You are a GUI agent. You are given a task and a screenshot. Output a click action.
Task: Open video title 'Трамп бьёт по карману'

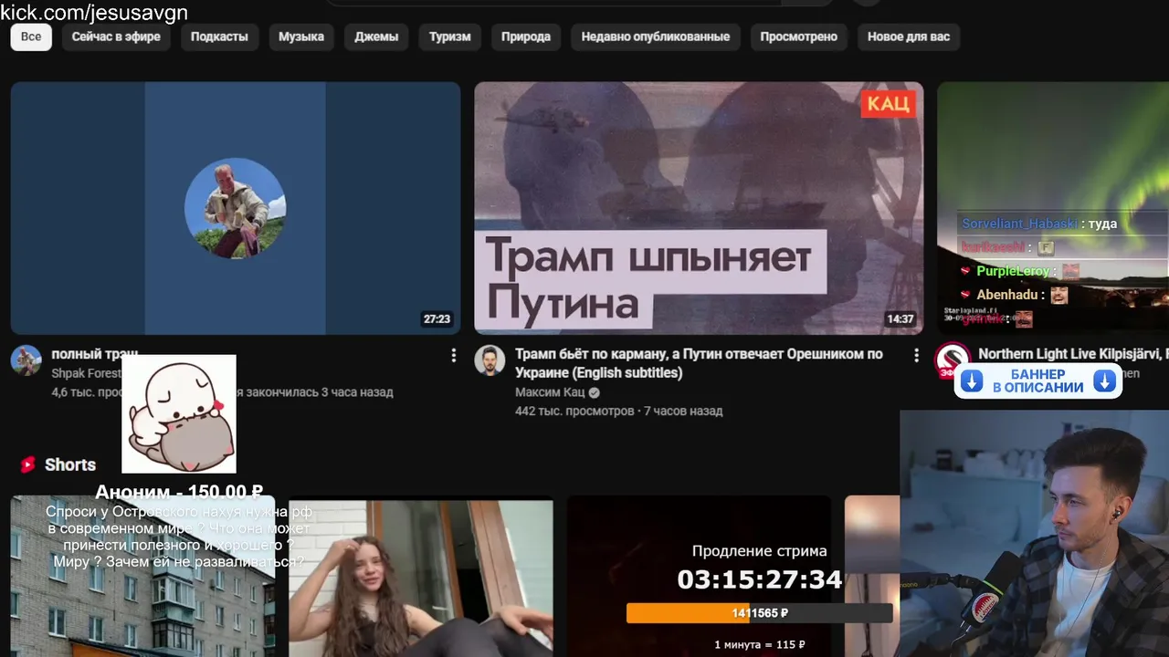(699, 363)
